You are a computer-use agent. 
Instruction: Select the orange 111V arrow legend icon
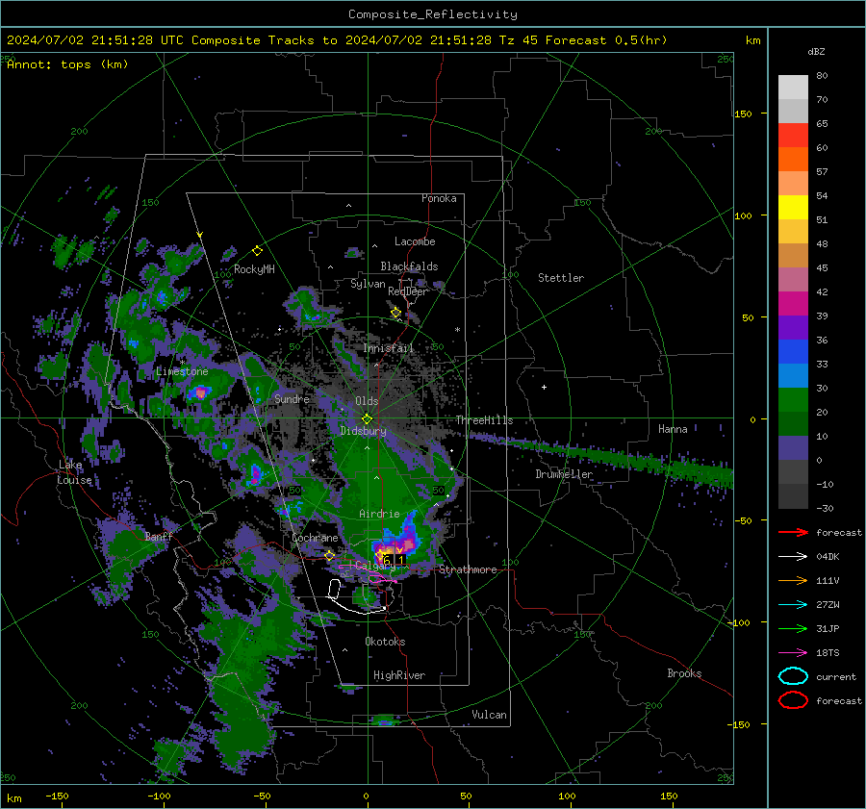[793, 580]
